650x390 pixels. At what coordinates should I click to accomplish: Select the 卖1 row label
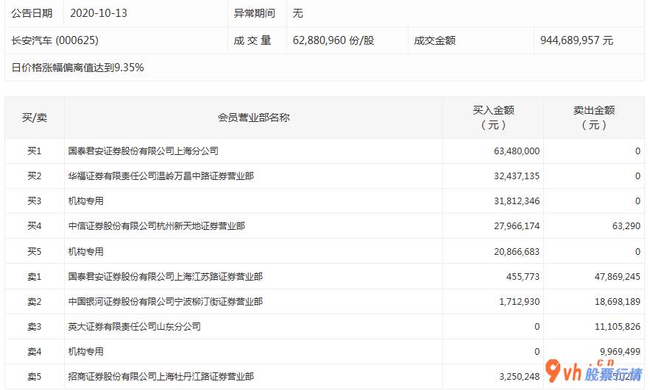35,276
